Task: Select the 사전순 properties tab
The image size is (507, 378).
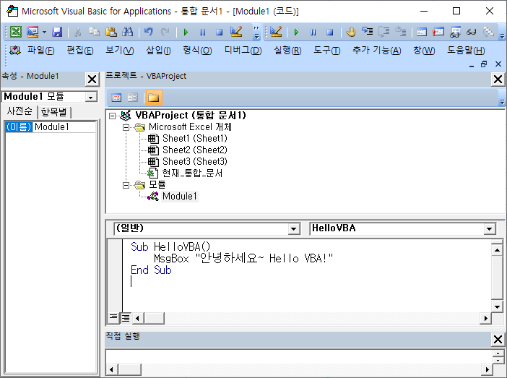Action: point(19,111)
